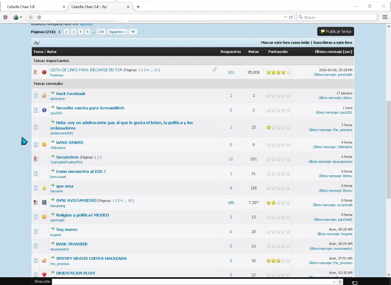
Task: Click the Siguiente » pagination link
Action: (117, 32)
